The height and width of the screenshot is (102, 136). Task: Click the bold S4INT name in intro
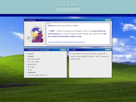click(x=52, y=31)
